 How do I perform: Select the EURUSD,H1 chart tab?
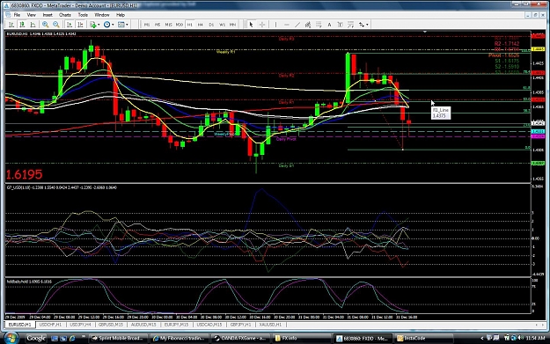pyautogui.click(x=20, y=325)
